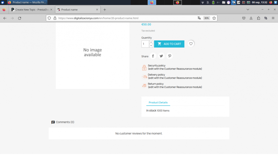Share on Pinterest
This screenshot has height=156, width=278.
click(170, 56)
